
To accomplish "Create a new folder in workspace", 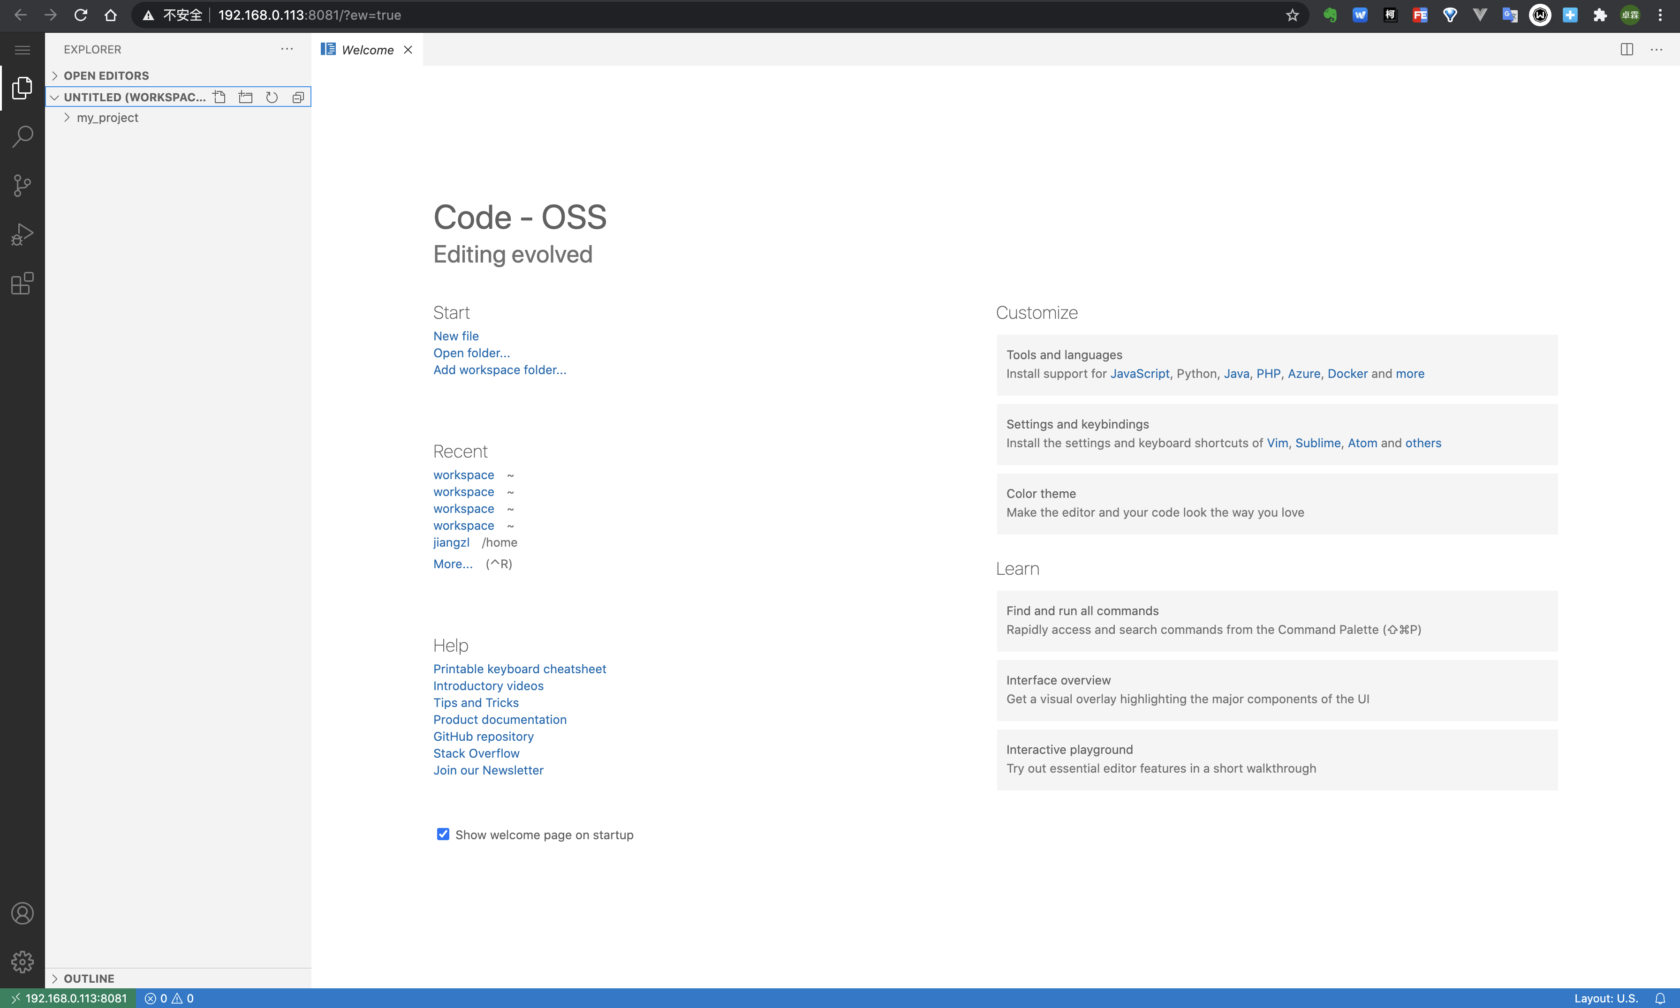I will click(246, 97).
